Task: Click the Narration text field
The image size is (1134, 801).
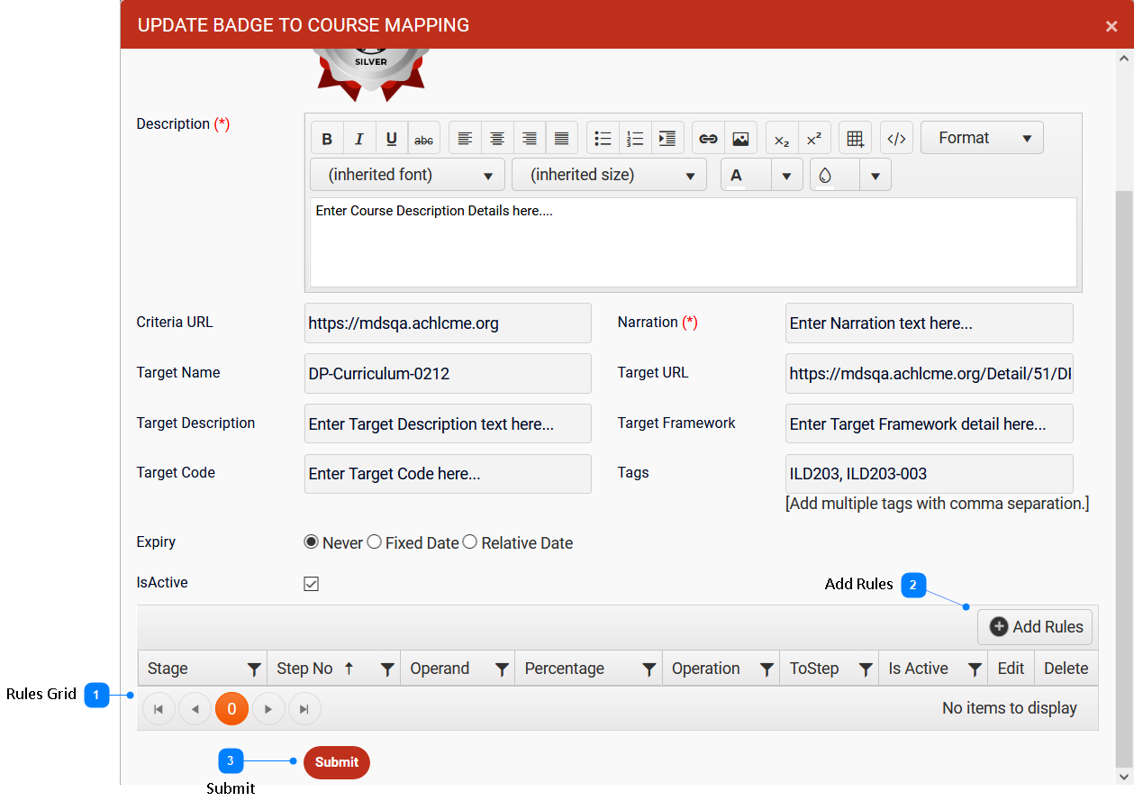Action: point(930,323)
